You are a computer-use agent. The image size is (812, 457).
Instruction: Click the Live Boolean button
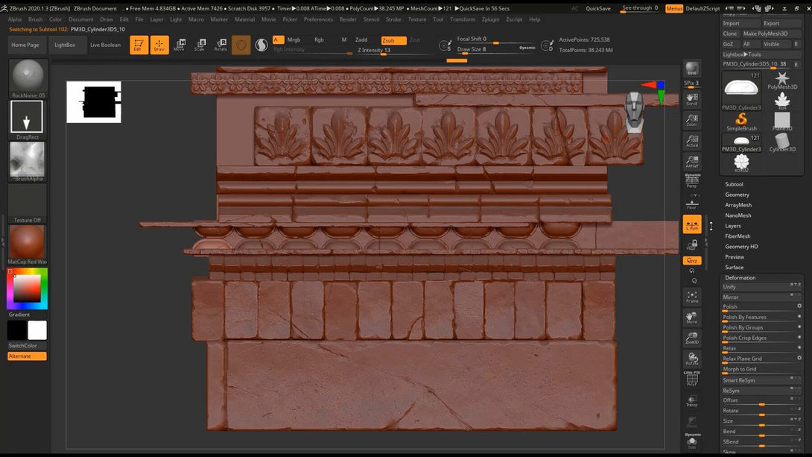(105, 45)
